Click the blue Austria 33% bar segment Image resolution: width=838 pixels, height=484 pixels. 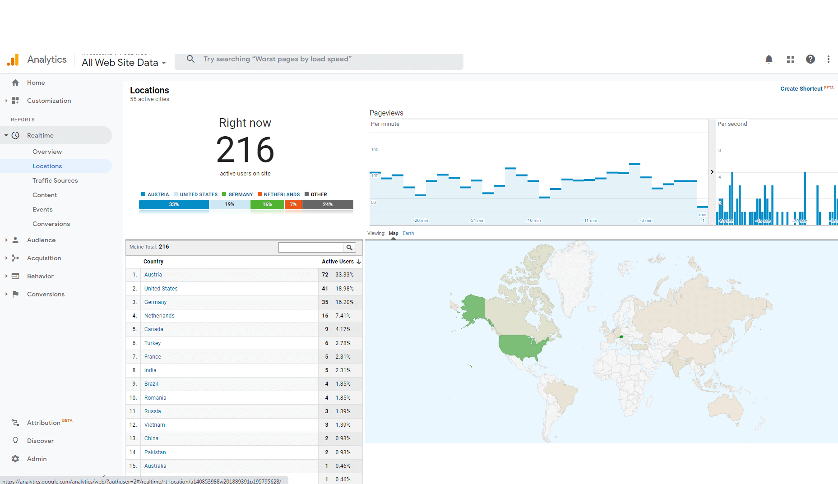coord(174,205)
